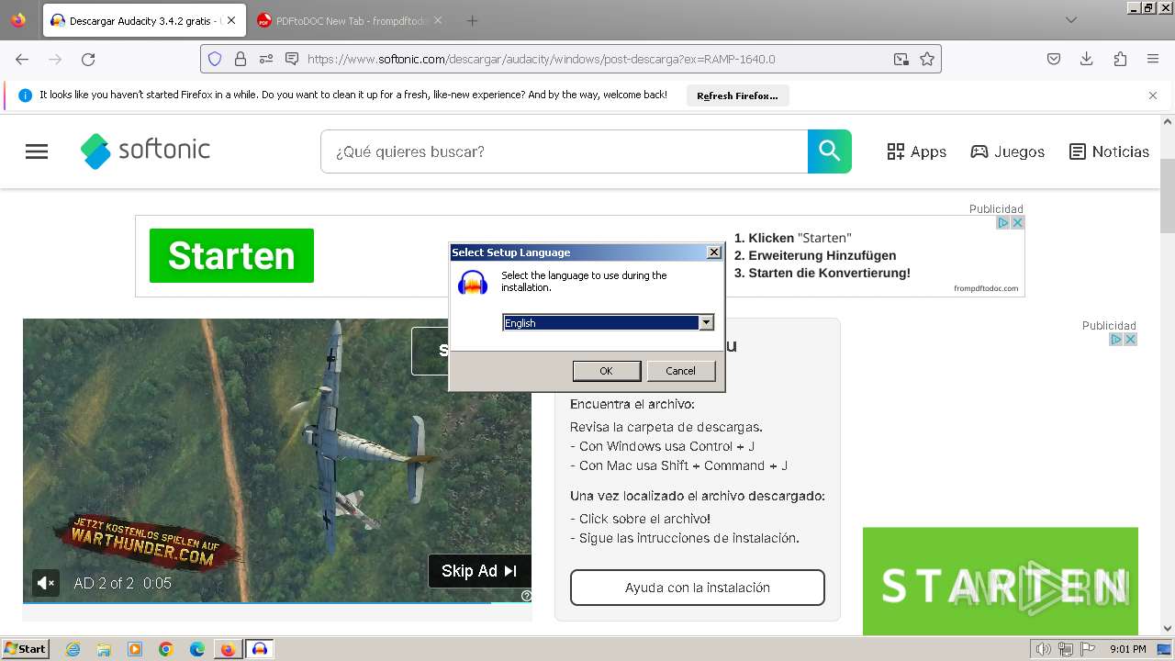1175x661 pixels.
Task: Switch to the Descargar Audacity tab
Action: [x=144, y=20]
